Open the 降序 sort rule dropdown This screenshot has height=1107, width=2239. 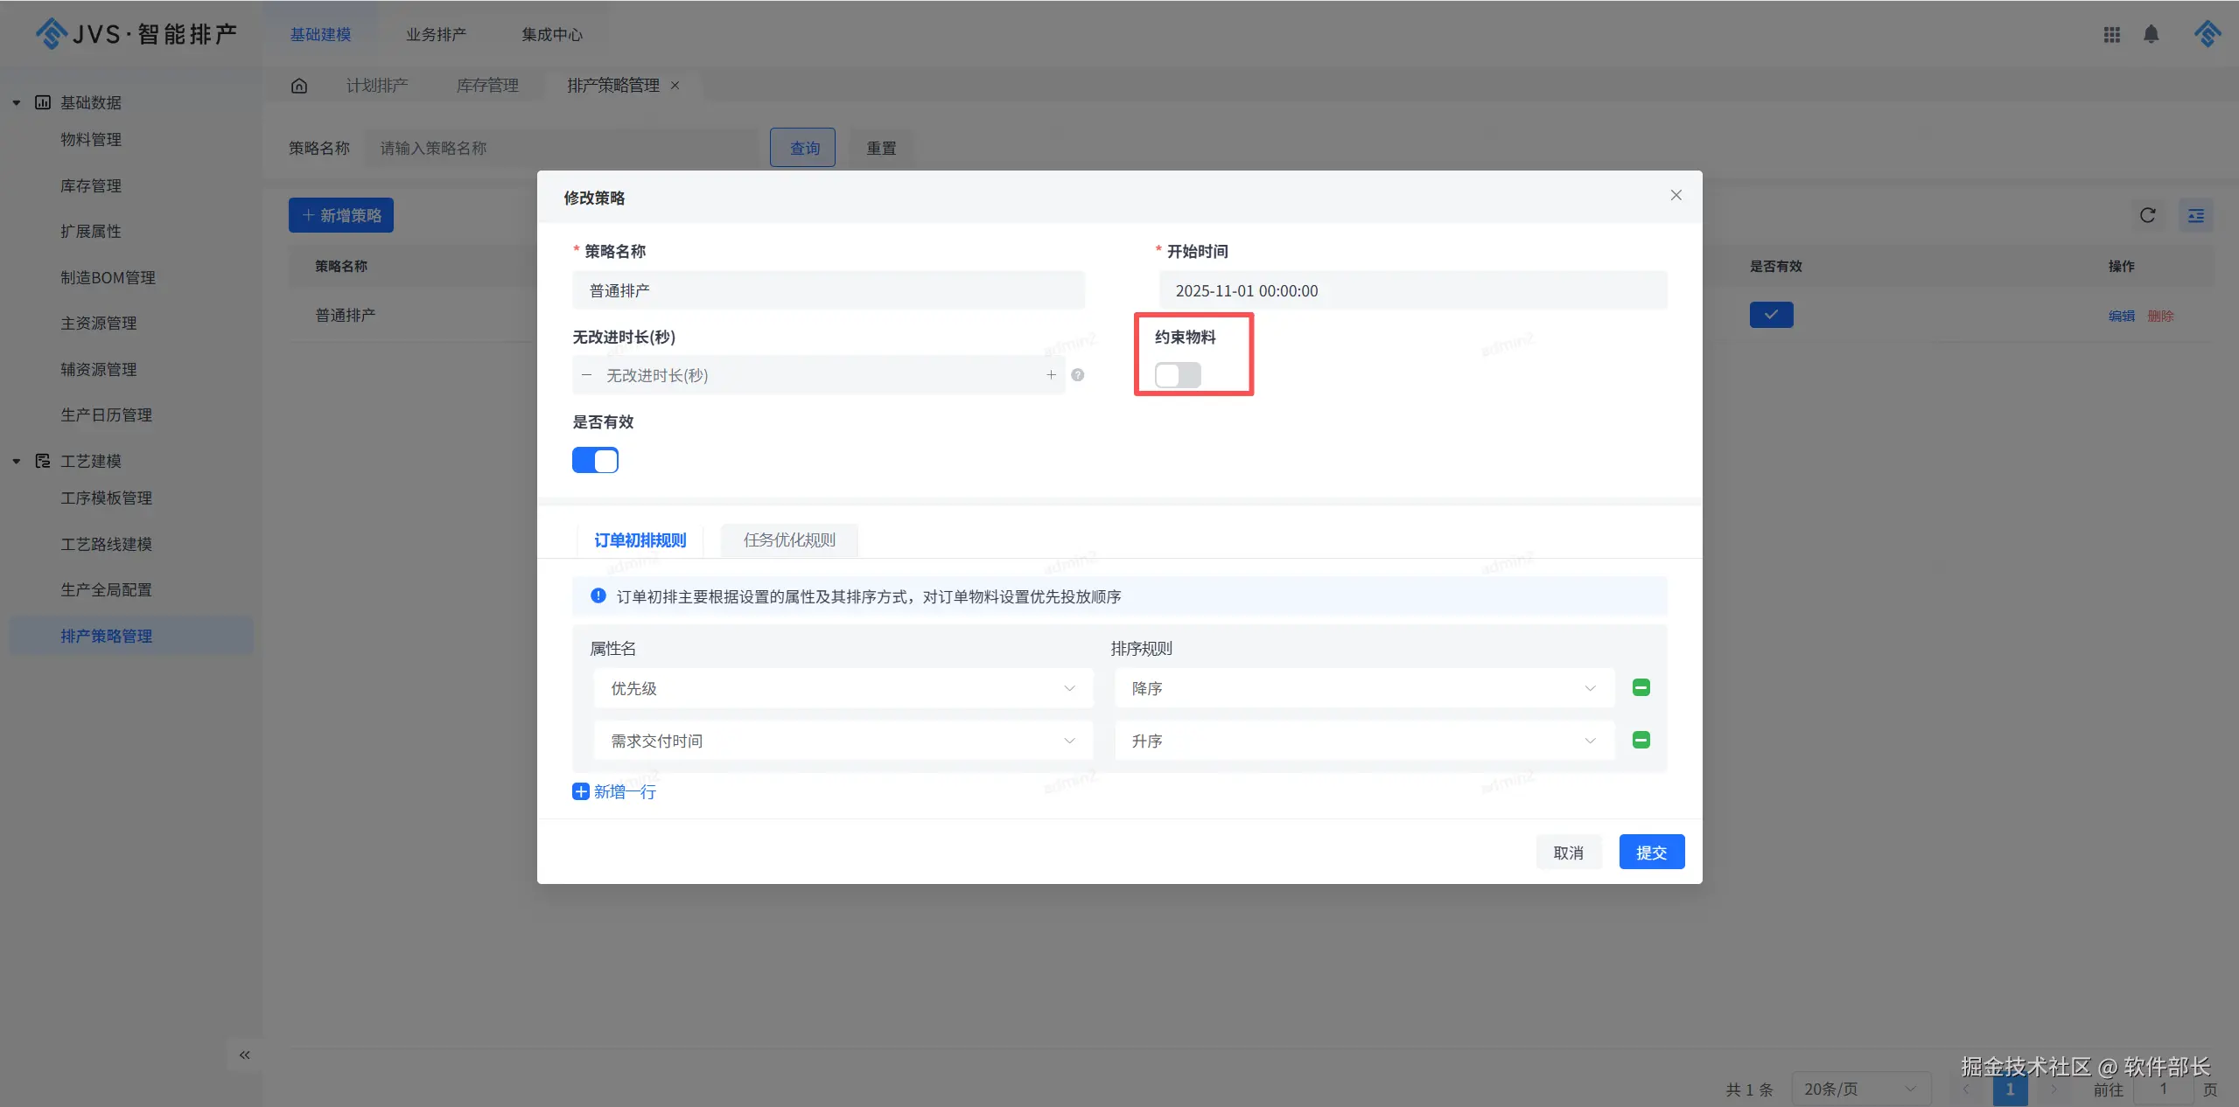point(1363,688)
